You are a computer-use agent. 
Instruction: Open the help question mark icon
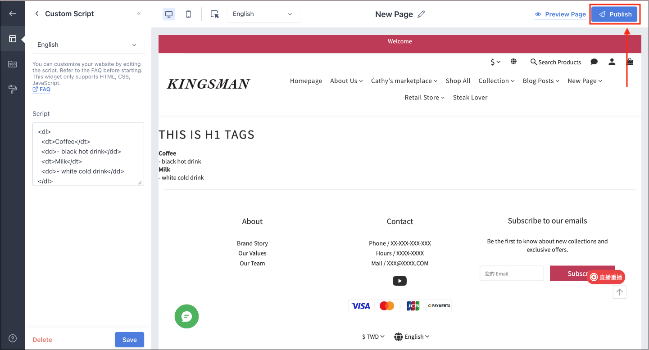pos(13,338)
